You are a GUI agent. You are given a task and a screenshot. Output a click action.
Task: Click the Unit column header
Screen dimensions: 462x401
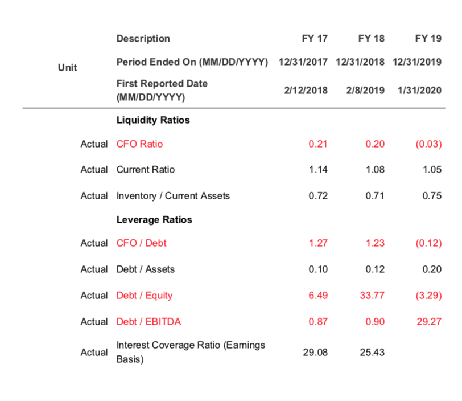(x=67, y=67)
